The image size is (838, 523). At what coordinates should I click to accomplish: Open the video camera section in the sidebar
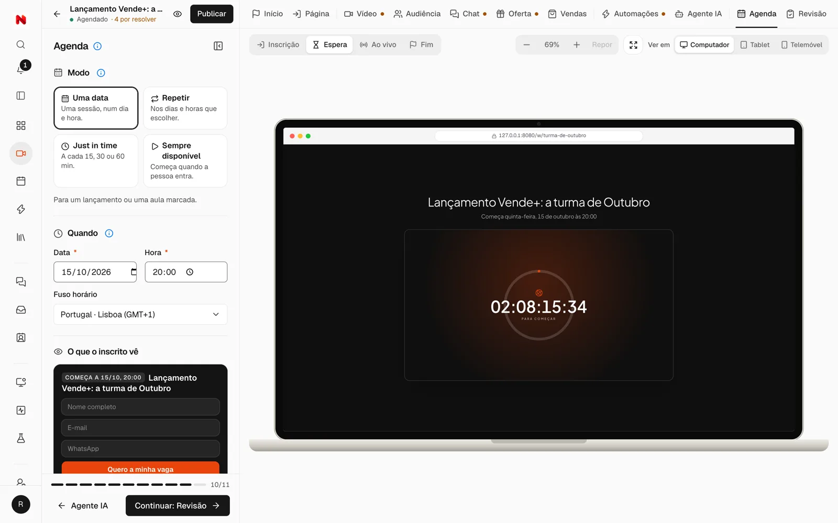coord(21,153)
